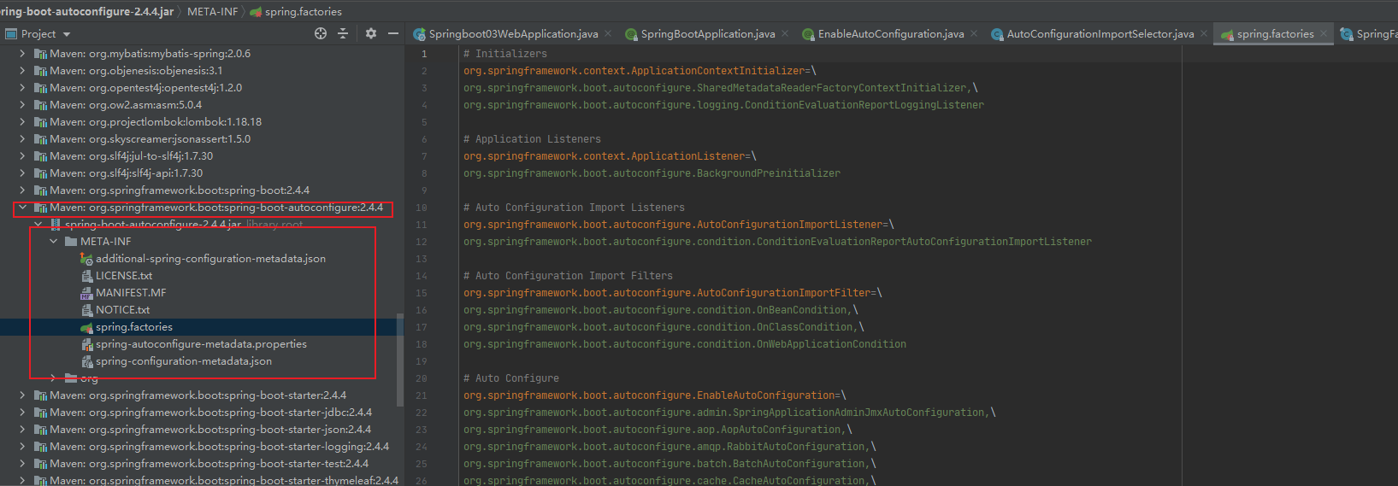Screen dimensions: 1398x486
Task: Expand Maven org.skyscreamer:jsonassert:1.5.0 node
Action: click(22, 138)
